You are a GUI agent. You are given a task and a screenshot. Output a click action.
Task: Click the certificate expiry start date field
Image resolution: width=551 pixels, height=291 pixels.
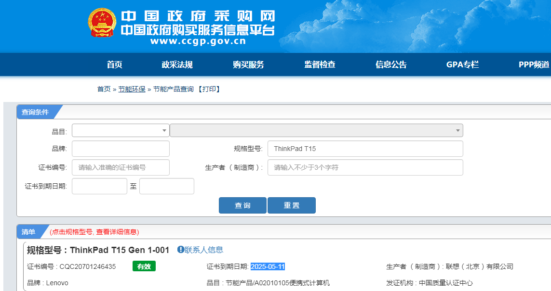tap(99, 186)
